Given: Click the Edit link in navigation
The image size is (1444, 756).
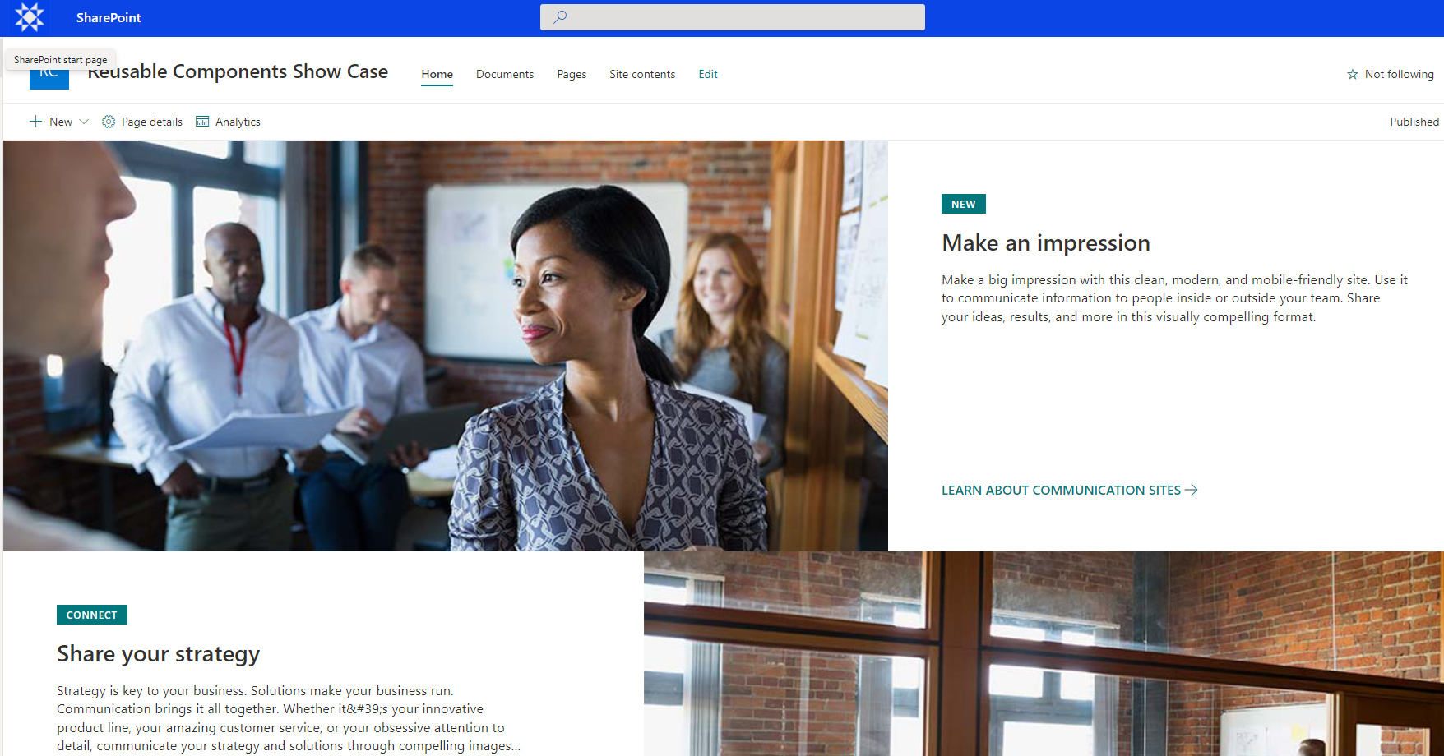Looking at the screenshot, I should 708,74.
